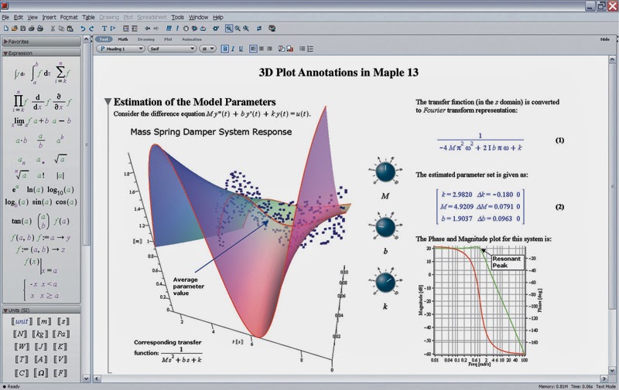Insert the square root template
The width and height of the screenshot is (619, 390).
point(60,158)
